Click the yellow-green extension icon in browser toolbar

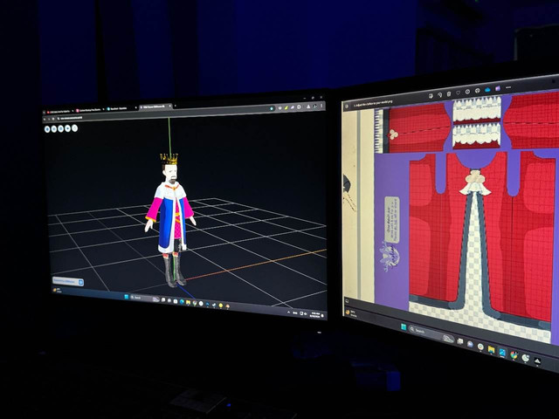(286, 107)
